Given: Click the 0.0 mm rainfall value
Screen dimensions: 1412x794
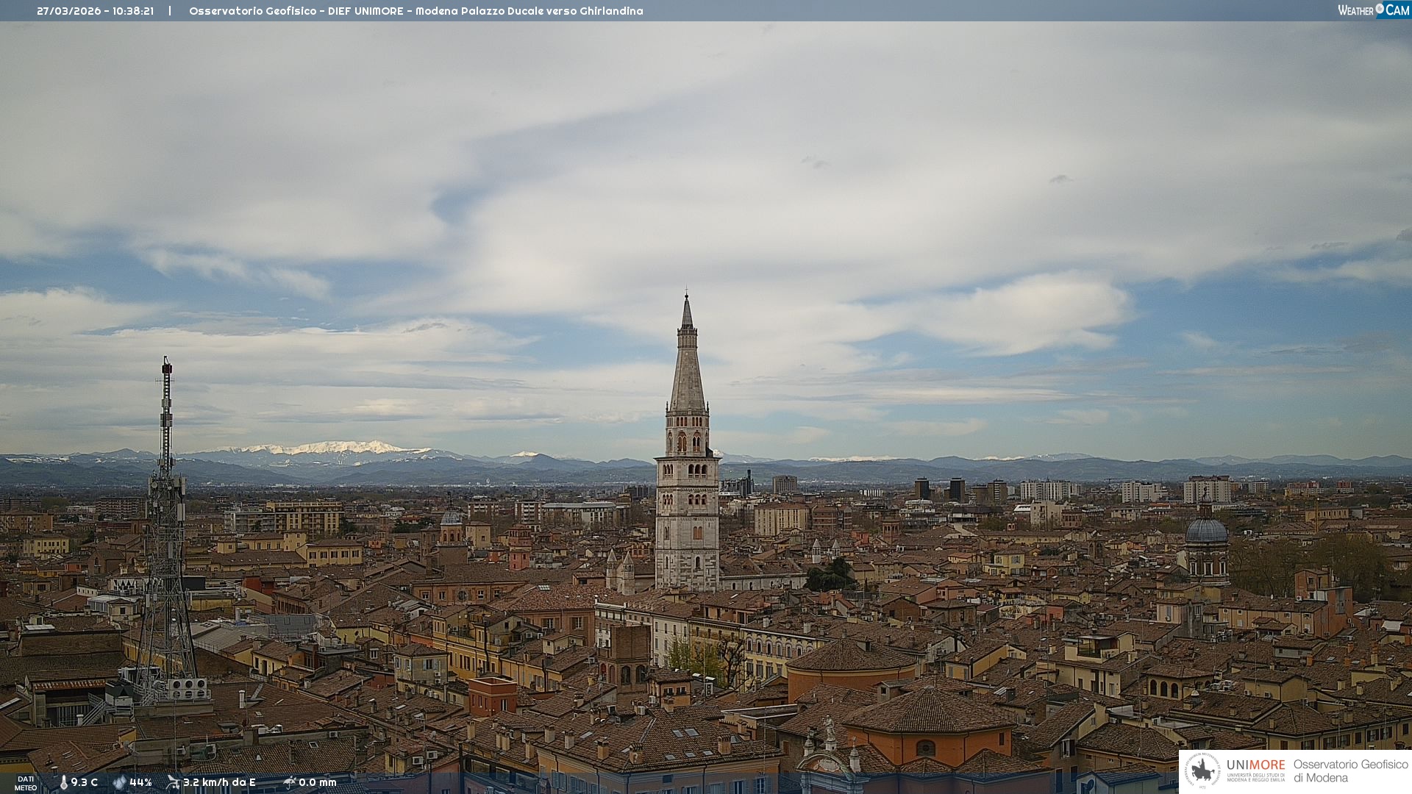Looking at the screenshot, I should click(318, 782).
